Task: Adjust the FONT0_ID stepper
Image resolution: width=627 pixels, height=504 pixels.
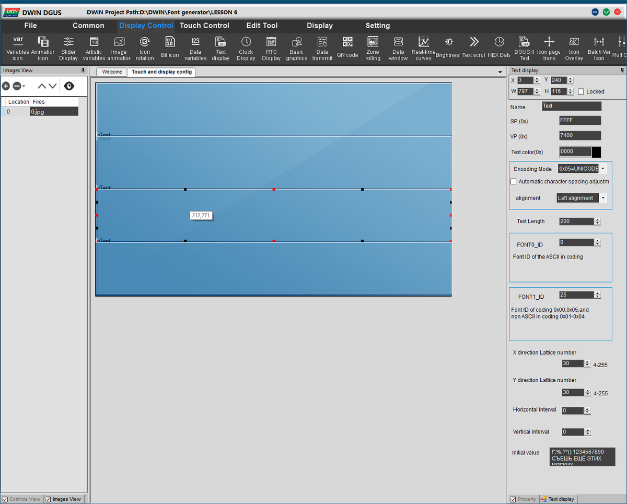Action: pos(598,242)
